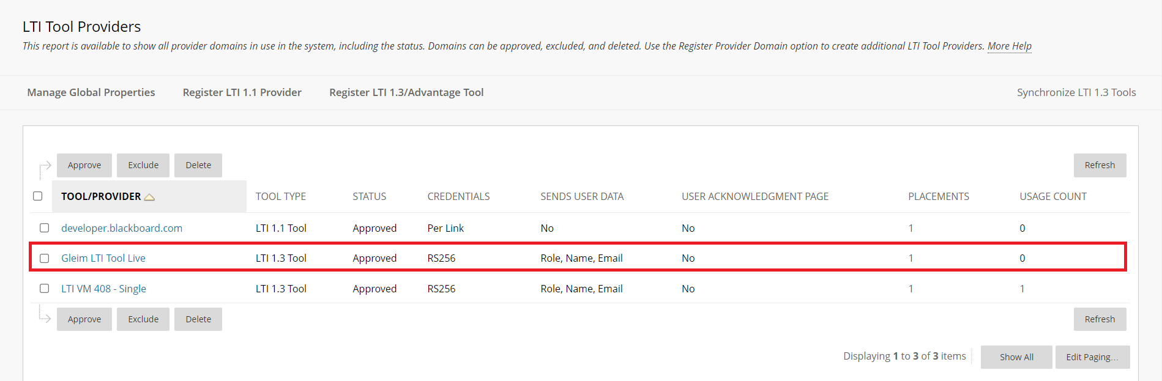Image resolution: width=1162 pixels, height=381 pixels.
Task: Open the More Help link
Action: click(x=1010, y=46)
